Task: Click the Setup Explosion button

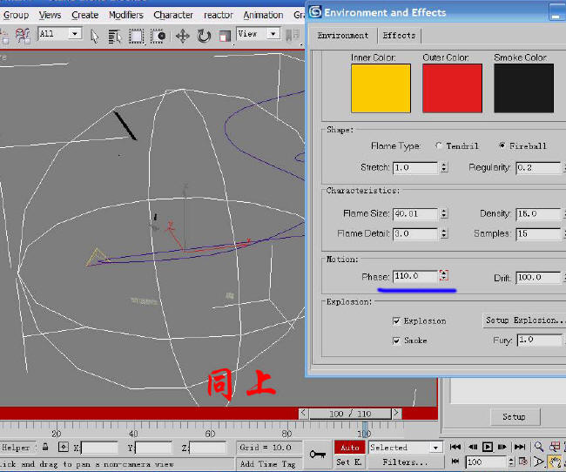Action: pyautogui.click(x=523, y=320)
